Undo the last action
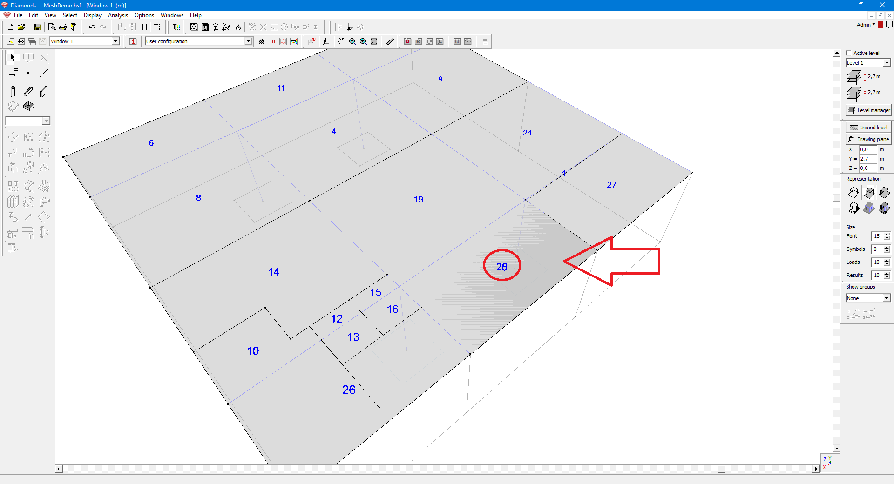894x484 pixels. 92,27
